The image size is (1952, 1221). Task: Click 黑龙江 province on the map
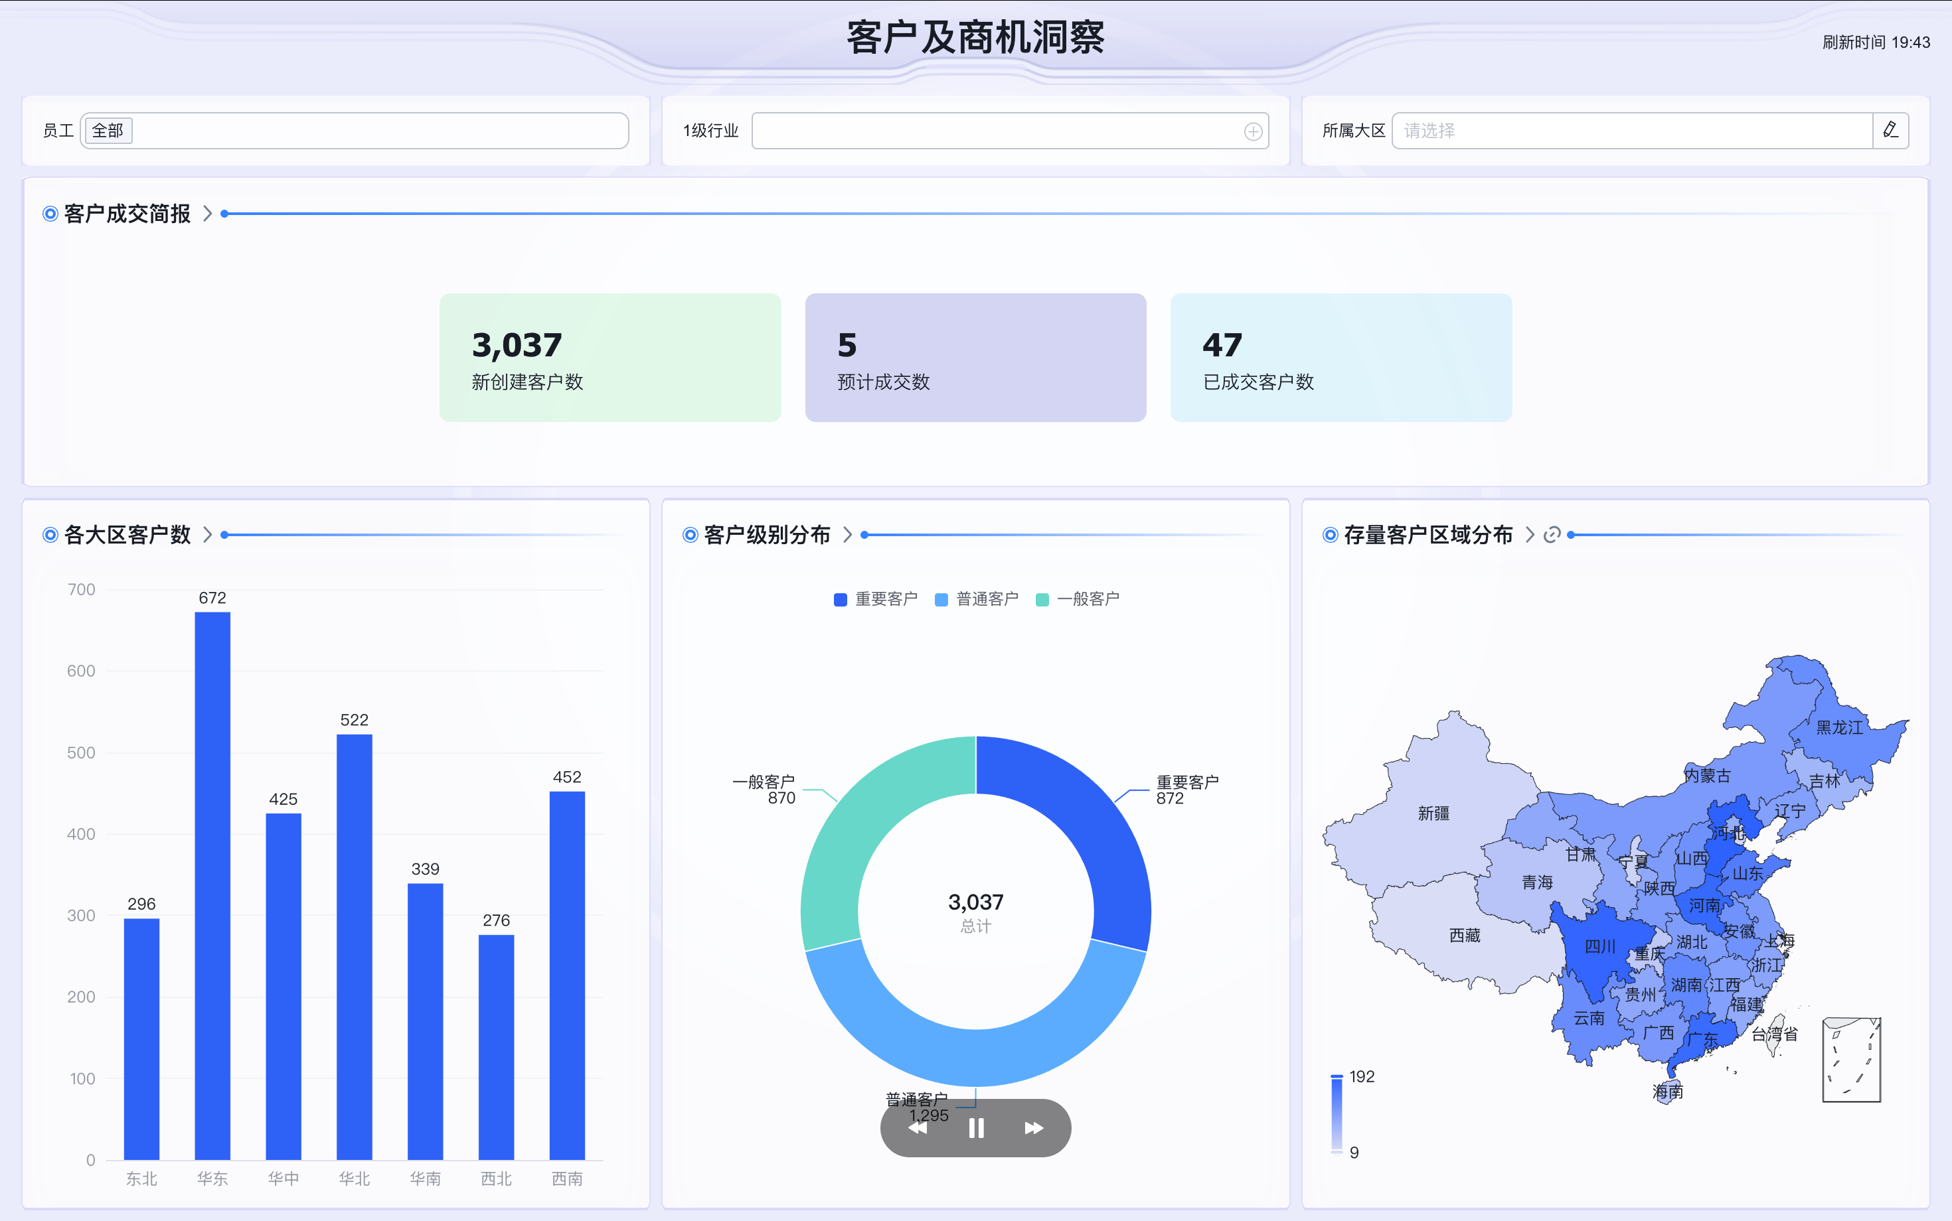pyautogui.click(x=1840, y=727)
